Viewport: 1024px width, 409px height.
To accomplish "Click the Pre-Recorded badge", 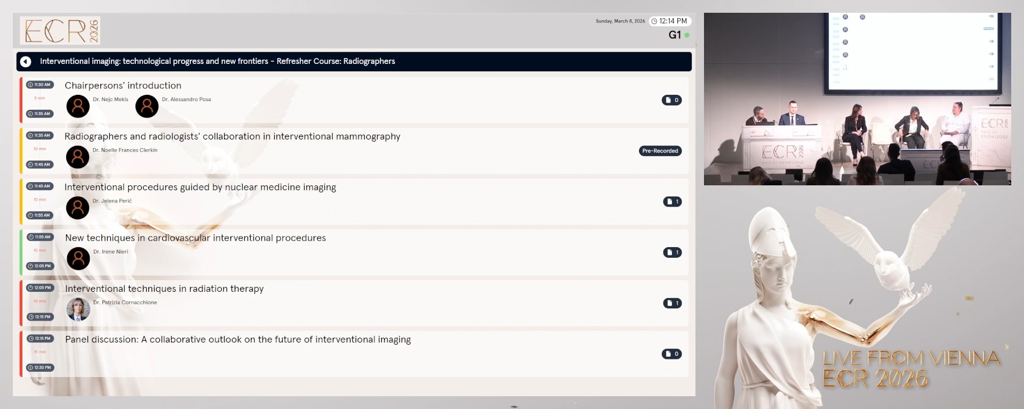I will coord(660,151).
